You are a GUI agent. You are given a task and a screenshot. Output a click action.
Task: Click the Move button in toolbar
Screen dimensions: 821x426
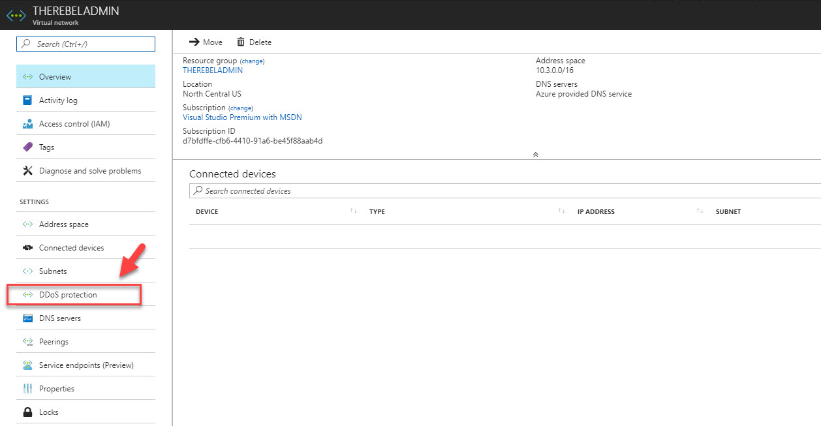tap(206, 42)
